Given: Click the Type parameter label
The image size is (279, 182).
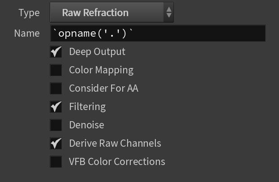Looking at the screenshot, I should point(29,13).
